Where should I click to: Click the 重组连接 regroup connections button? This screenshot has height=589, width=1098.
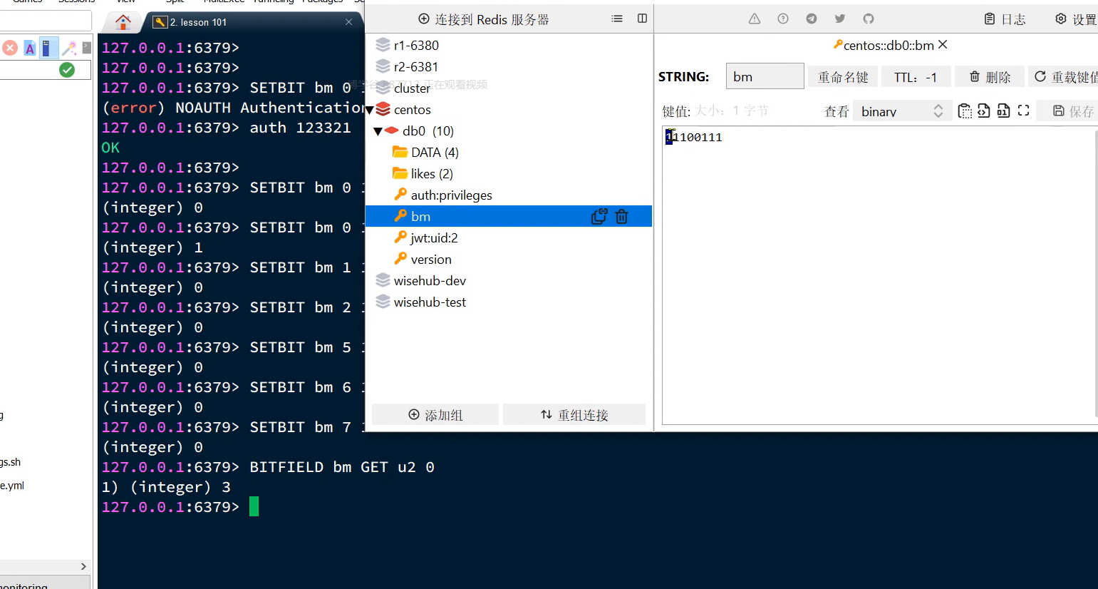pyautogui.click(x=574, y=414)
